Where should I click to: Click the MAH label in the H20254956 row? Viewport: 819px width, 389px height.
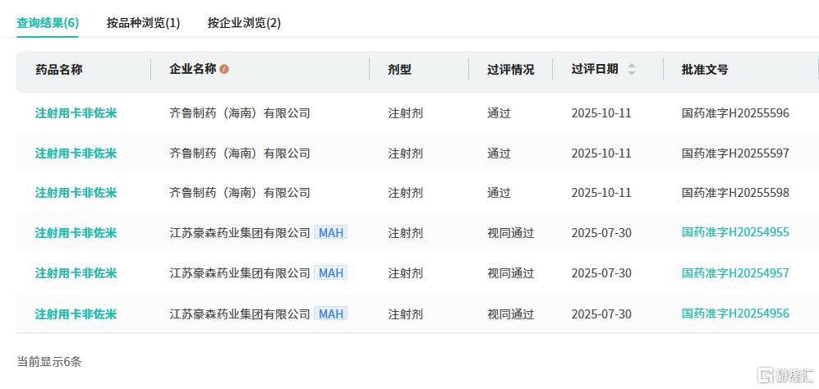coord(330,314)
